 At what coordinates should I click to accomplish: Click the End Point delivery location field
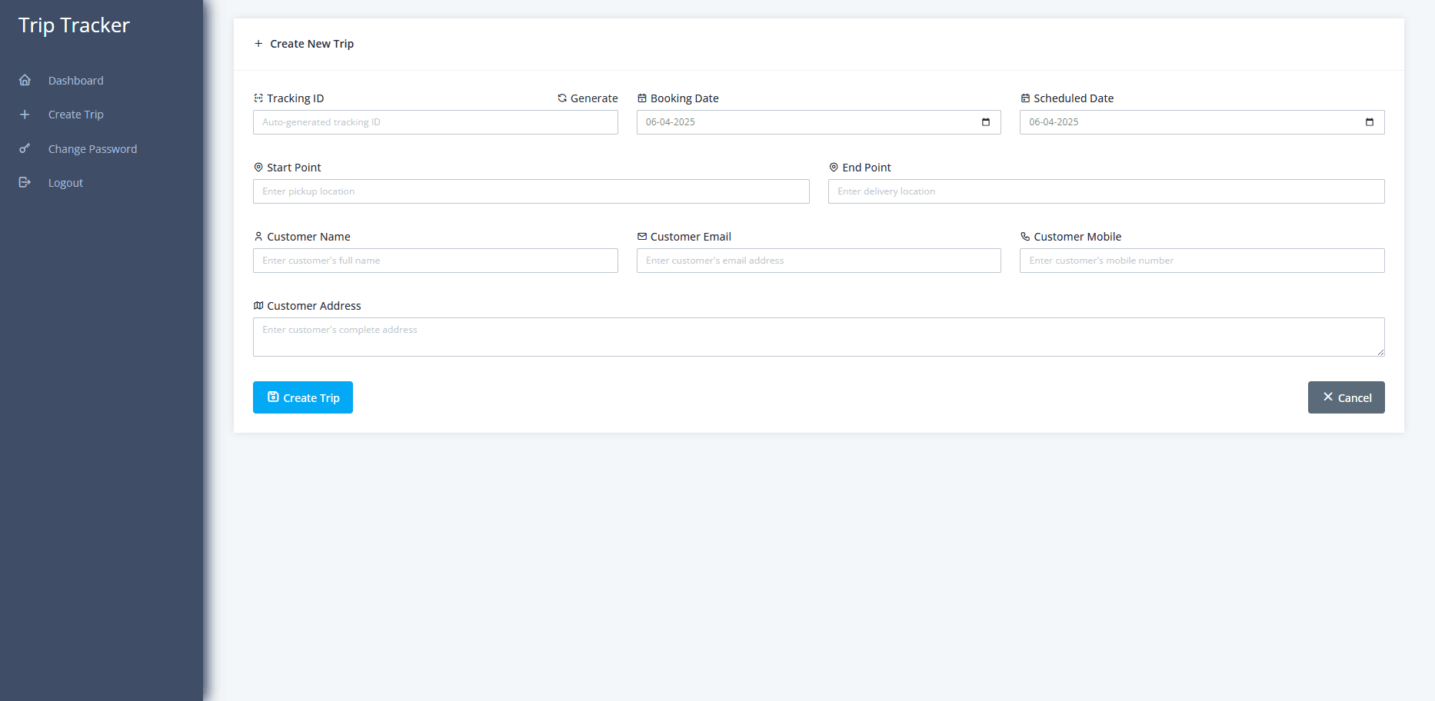1106,191
